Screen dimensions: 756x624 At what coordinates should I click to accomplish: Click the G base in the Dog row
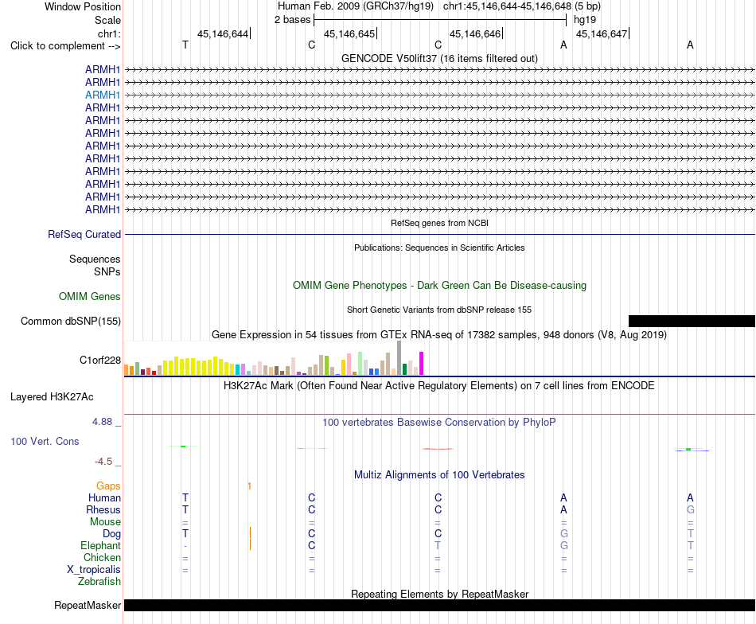pos(564,533)
